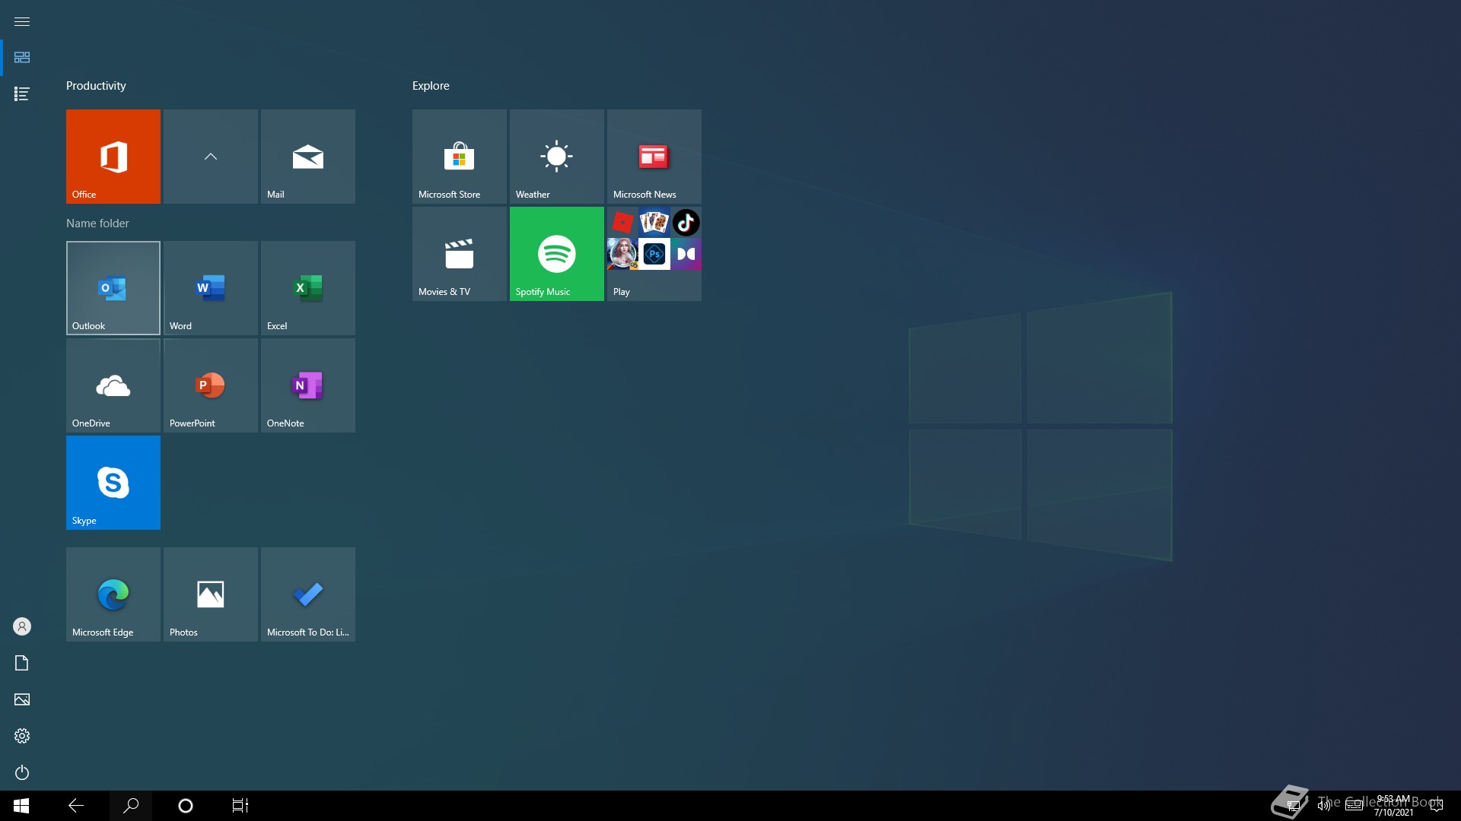Expand the Play apps folder tile
1461x821 pixels.
[654, 254]
